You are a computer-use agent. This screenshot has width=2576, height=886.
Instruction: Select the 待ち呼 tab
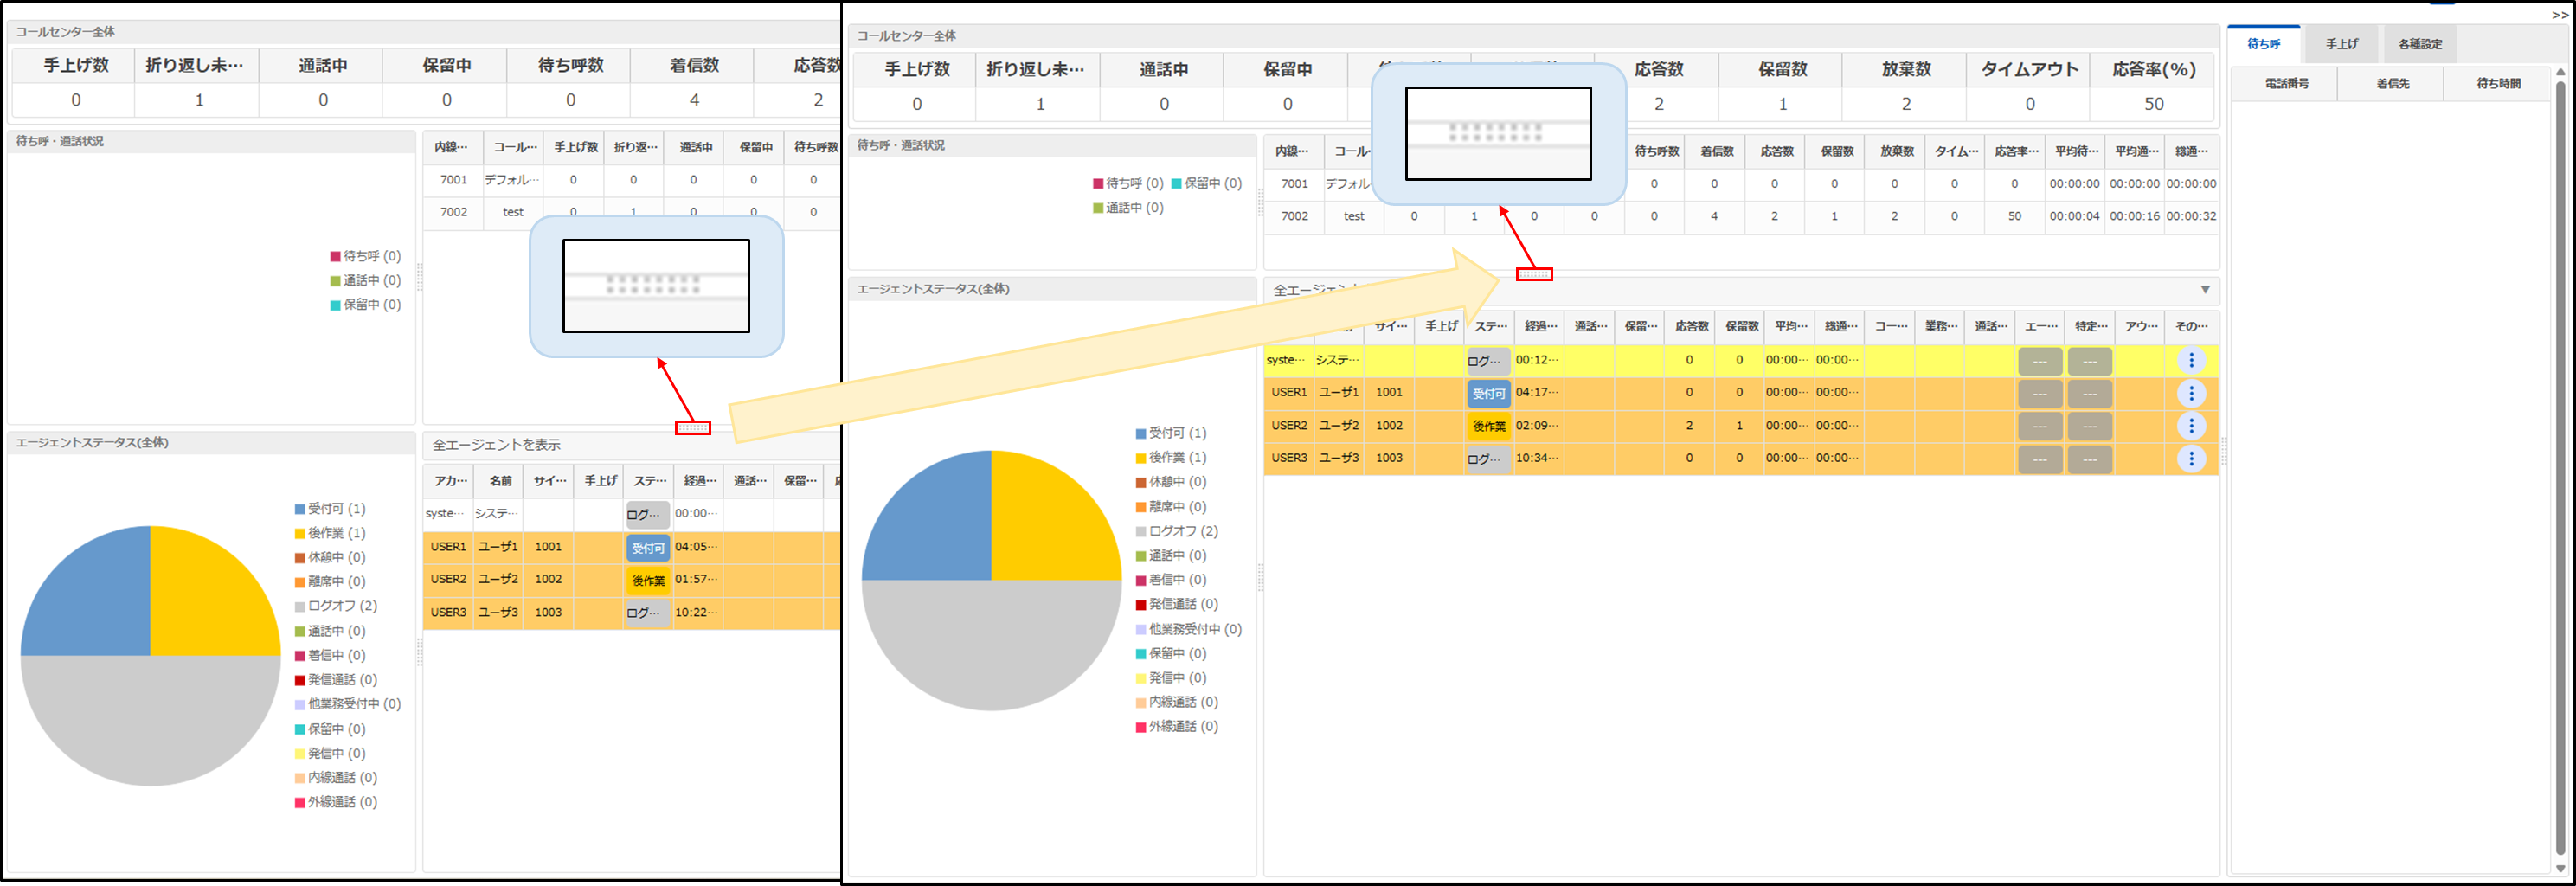(2263, 44)
